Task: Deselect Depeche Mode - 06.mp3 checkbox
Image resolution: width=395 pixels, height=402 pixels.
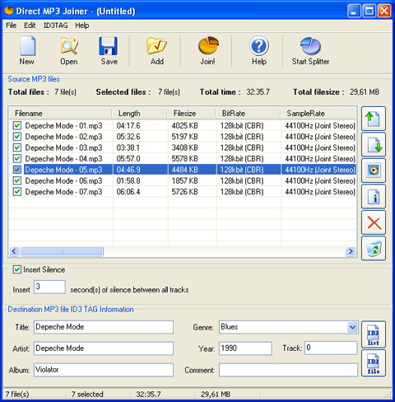Action: (x=17, y=180)
